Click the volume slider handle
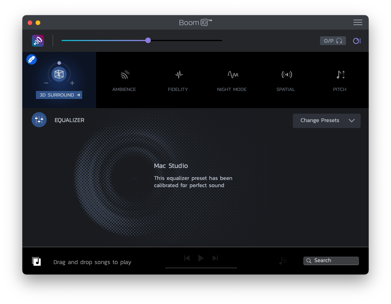Viewport: 391px width, 304px height. click(x=148, y=40)
